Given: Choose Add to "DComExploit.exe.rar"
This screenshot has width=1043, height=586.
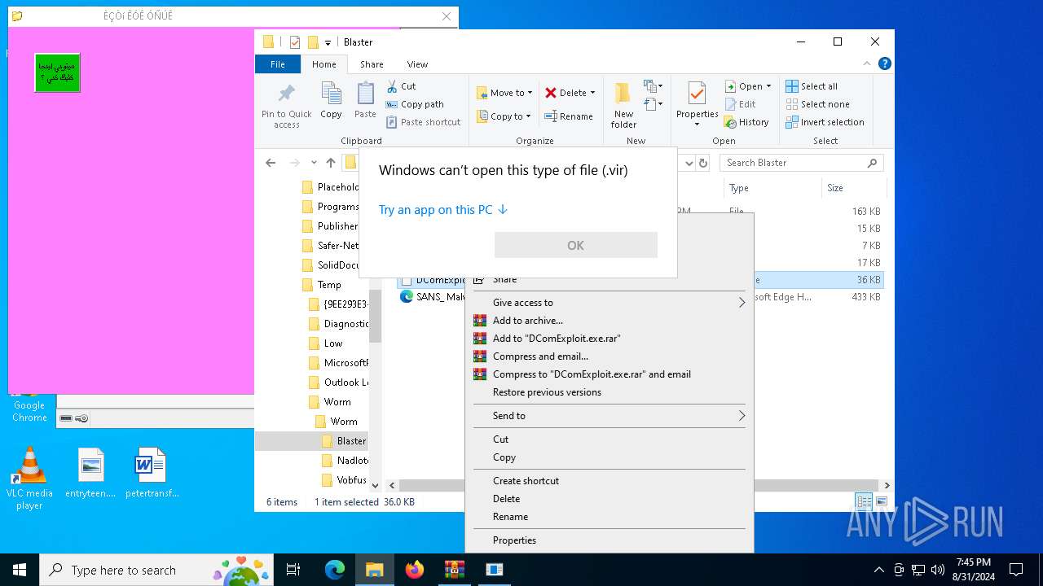Looking at the screenshot, I should tap(610, 339).
